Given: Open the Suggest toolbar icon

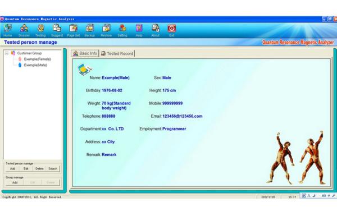Looking at the screenshot, I should tap(57, 29).
